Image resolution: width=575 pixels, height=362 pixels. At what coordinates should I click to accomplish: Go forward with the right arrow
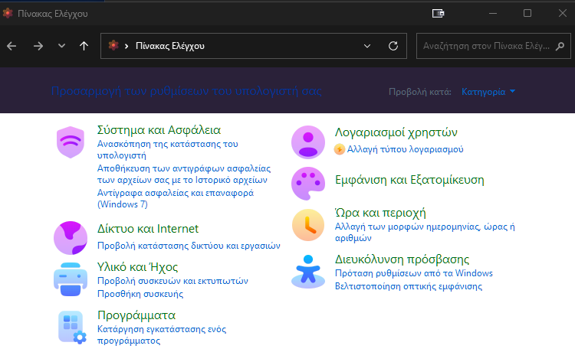pyautogui.click(x=38, y=46)
